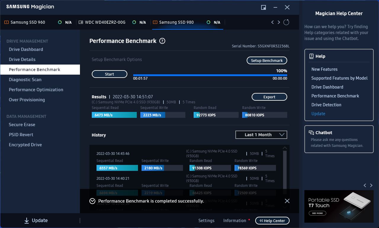Open Performance Optimization in the sidebar
This screenshot has height=228, width=379.
(x=40, y=90)
